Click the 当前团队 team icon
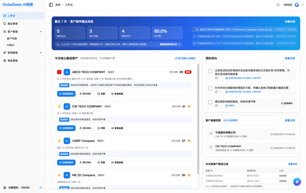 [5, 188]
